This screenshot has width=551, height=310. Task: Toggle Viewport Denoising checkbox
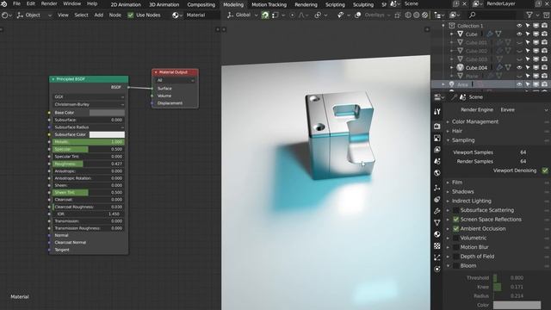(x=545, y=170)
